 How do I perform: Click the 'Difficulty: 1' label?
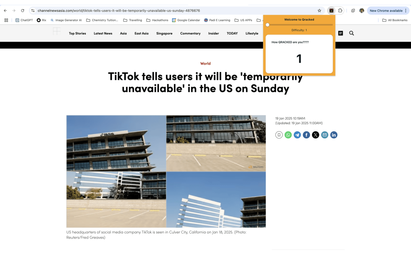[x=299, y=30]
